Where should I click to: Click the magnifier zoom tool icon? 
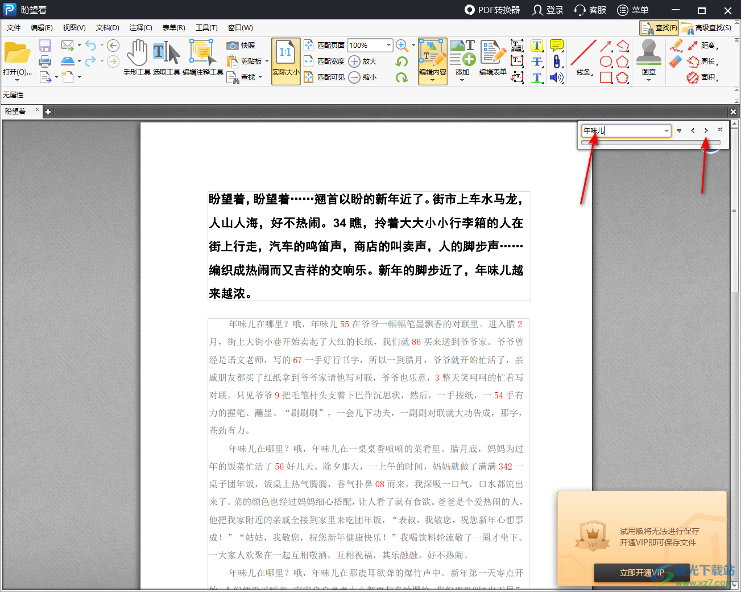point(401,45)
